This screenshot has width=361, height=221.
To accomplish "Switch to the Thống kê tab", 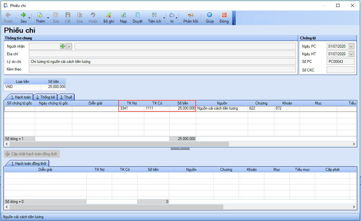I will pos(45,97).
